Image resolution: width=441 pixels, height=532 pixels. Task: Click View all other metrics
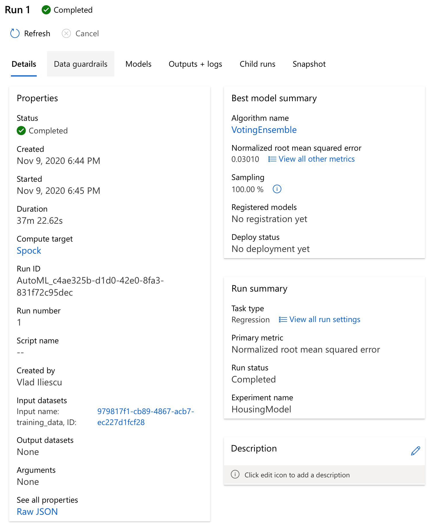pyautogui.click(x=317, y=159)
